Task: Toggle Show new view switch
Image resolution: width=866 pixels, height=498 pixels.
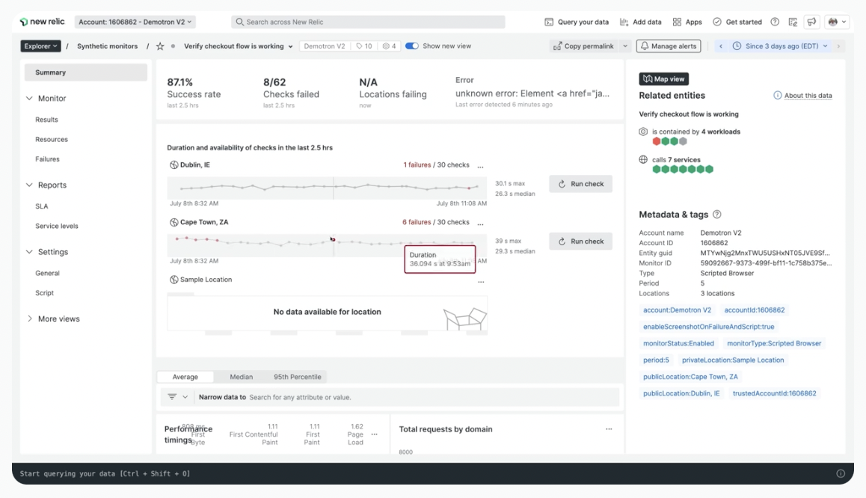Action: coord(412,46)
